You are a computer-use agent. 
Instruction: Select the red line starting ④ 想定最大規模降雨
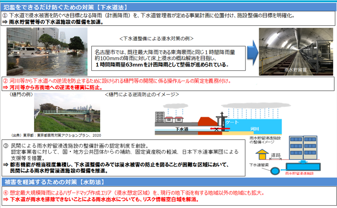134,193
